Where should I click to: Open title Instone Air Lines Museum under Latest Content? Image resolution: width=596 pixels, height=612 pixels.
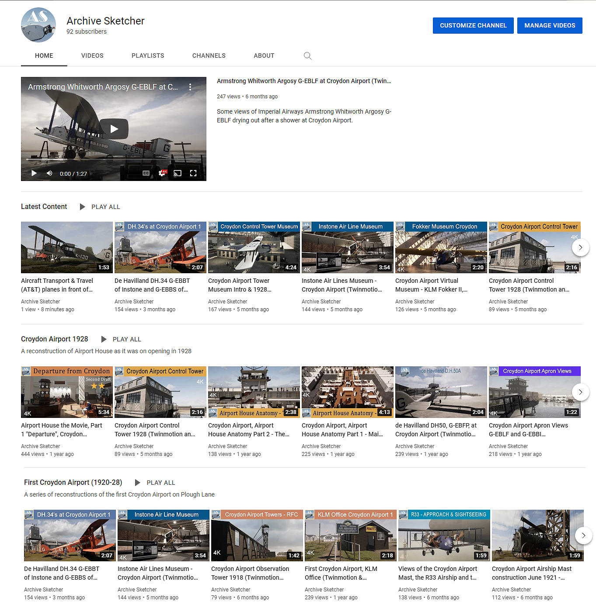342,285
